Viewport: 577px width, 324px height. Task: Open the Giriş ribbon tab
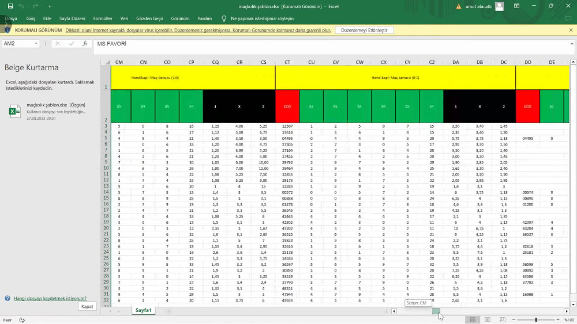[31, 18]
